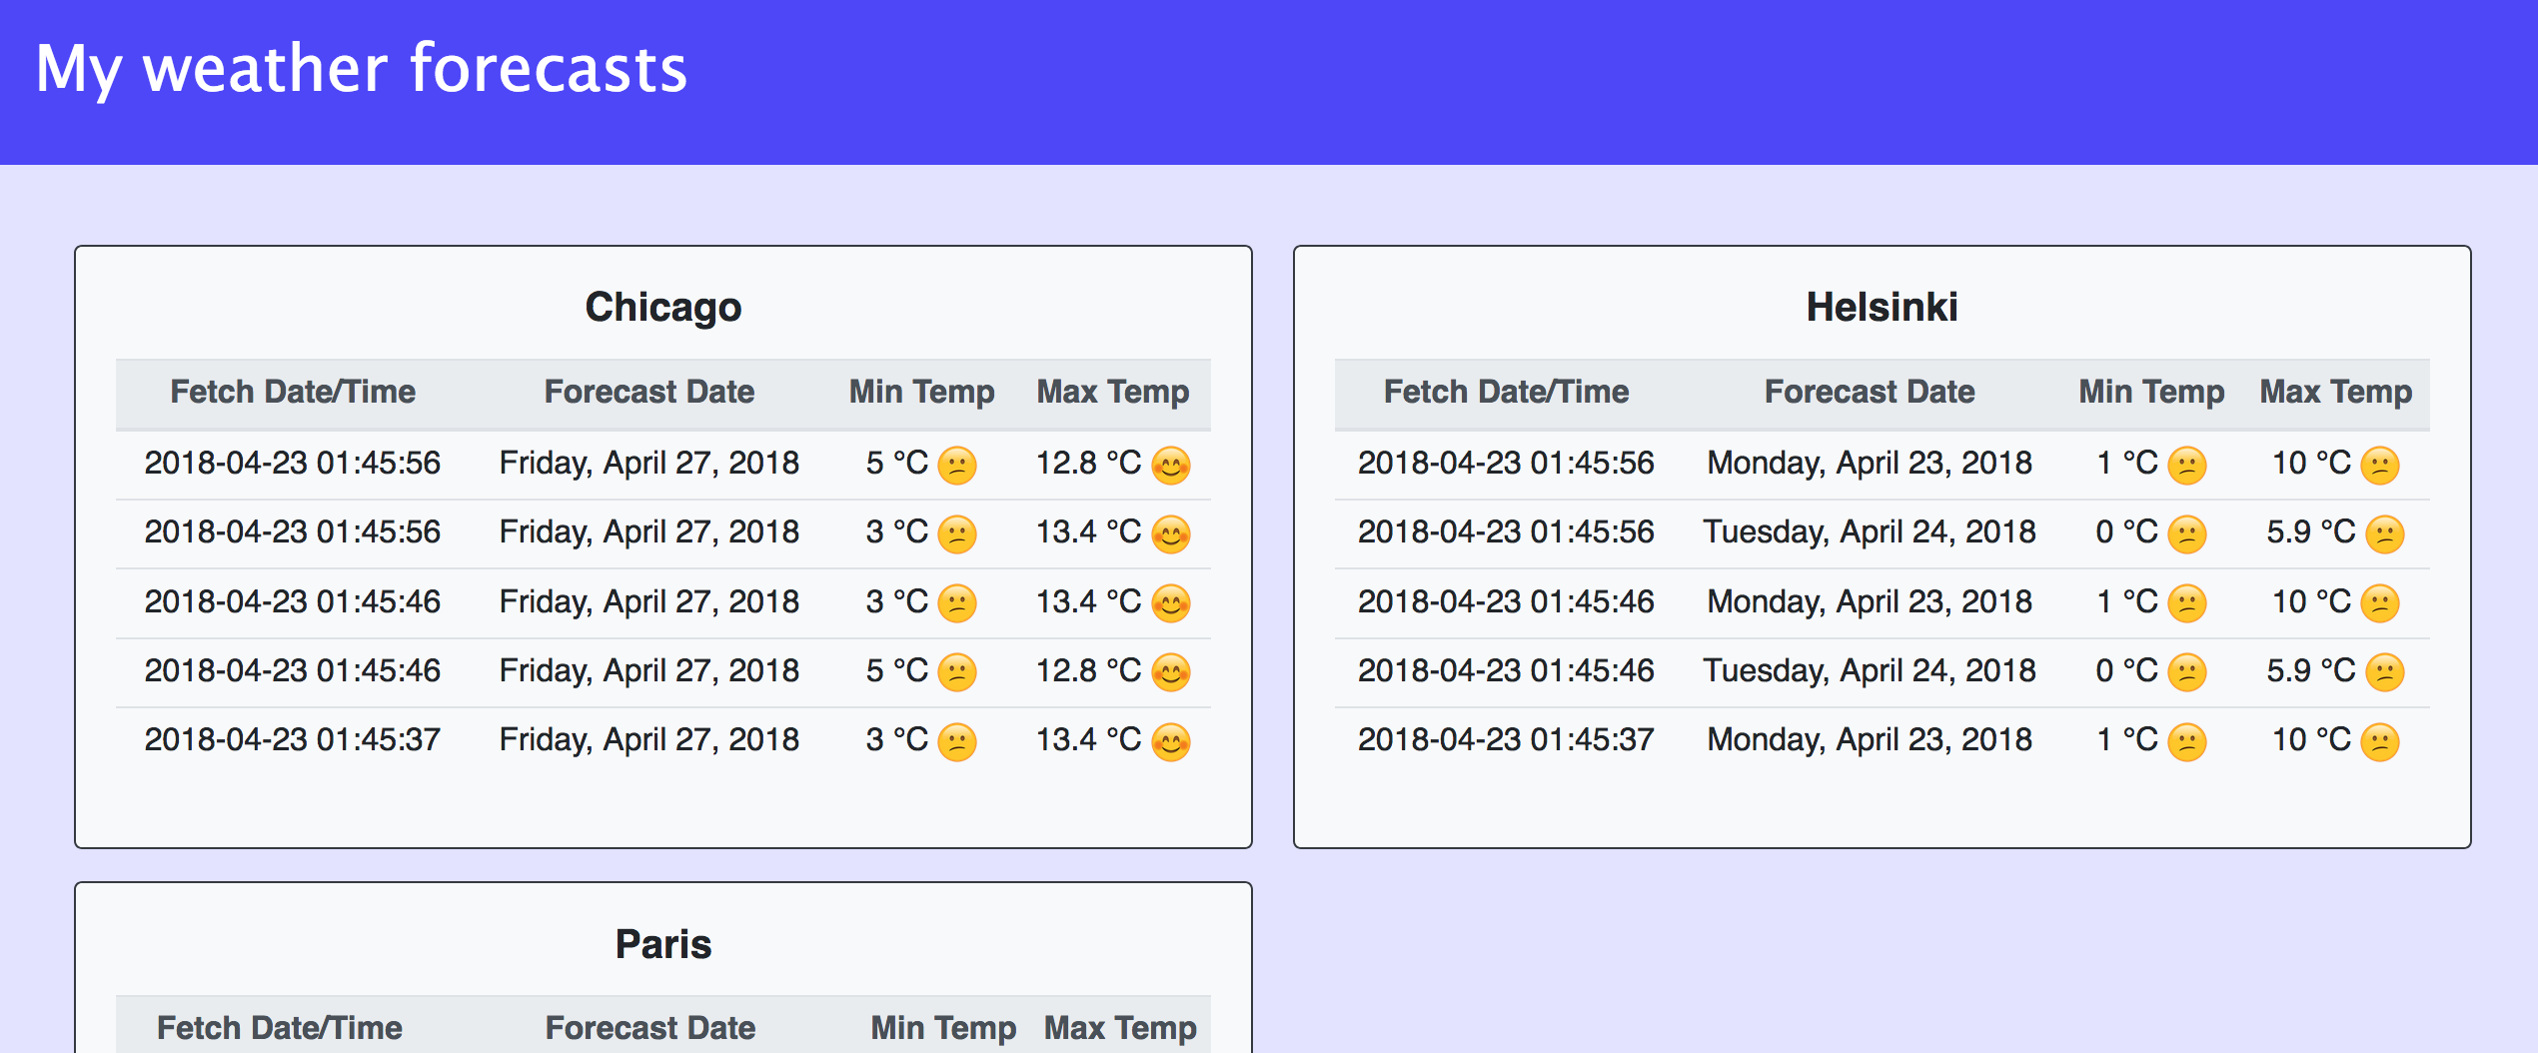
Task: Click 'Tuesday, April 24, 2018' in Helsinki 01:45:46 row
Action: pos(1870,671)
